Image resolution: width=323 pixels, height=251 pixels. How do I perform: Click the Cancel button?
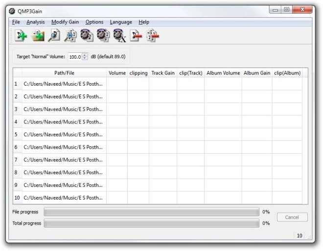click(292, 217)
